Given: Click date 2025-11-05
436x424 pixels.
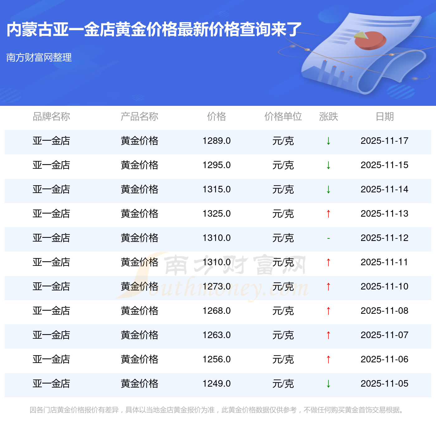Looking at the screenshot, I should (x=385, y=384).
